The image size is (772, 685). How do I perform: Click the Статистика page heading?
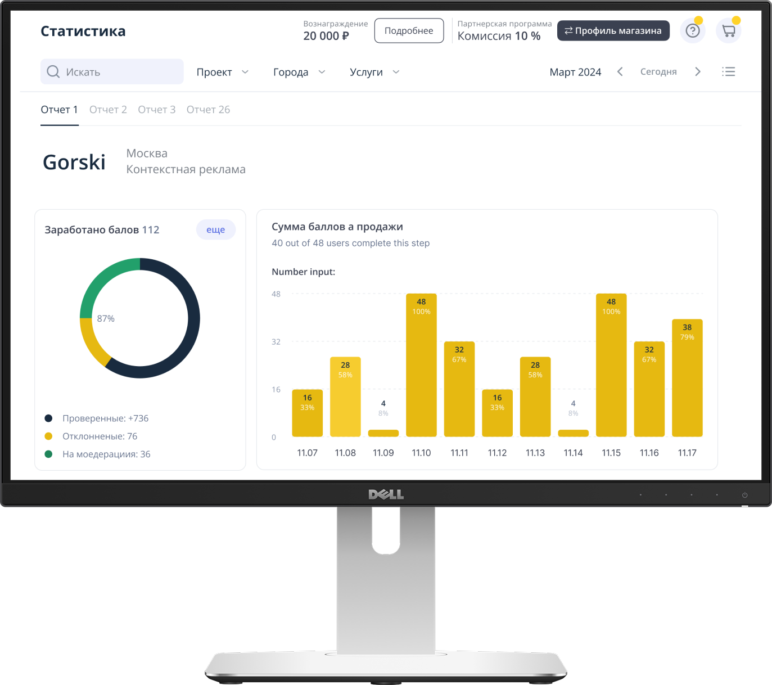pos(83,31)
